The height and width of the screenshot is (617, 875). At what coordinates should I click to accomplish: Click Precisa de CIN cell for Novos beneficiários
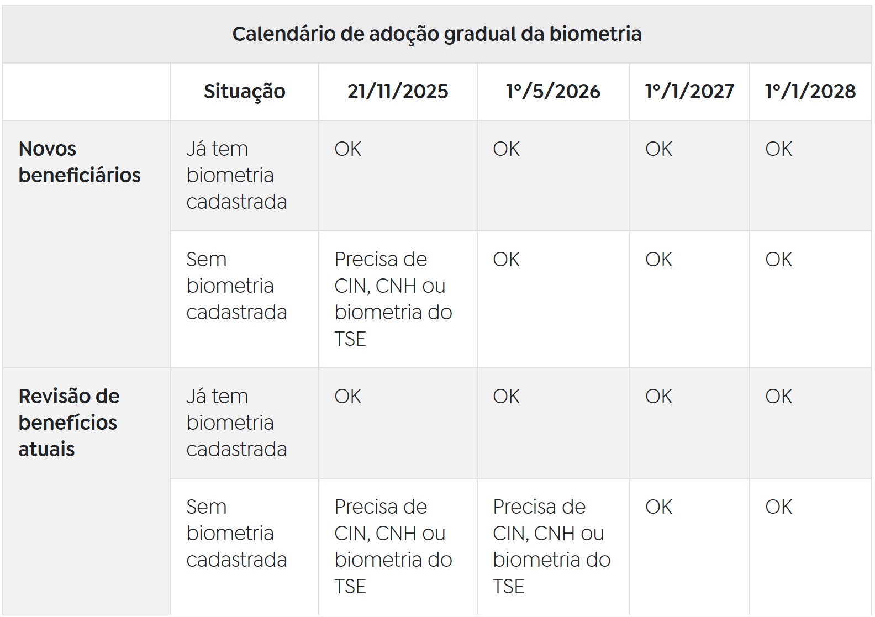pos(393,299)
